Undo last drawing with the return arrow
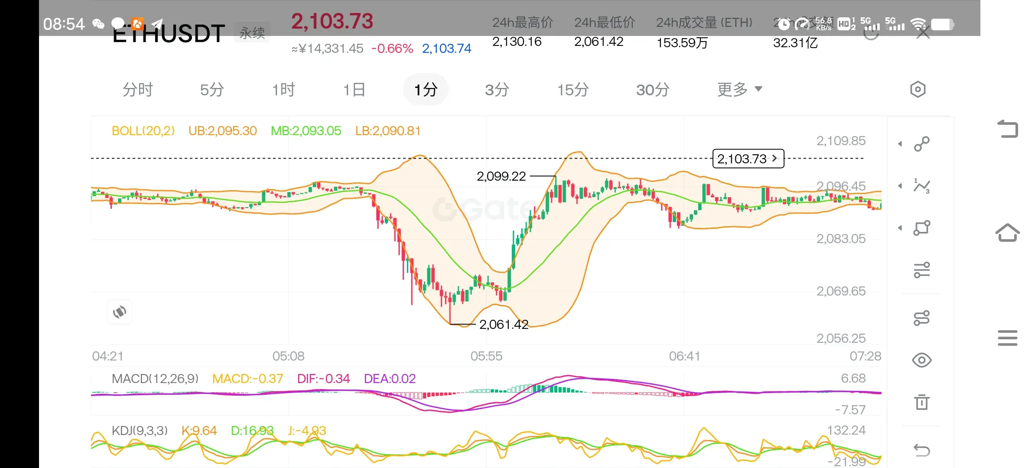 click(x=921, y=450)
